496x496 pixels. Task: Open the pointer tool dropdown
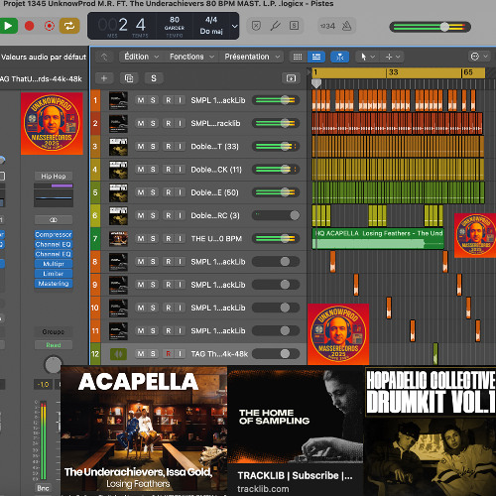click(367, 57)
